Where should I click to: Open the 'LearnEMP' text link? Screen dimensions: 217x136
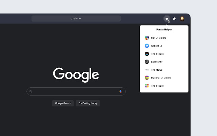click(x=157, y=62)
